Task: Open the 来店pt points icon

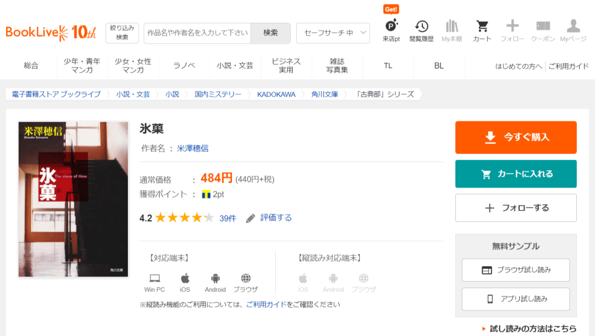Action: (x=391, y=26)
